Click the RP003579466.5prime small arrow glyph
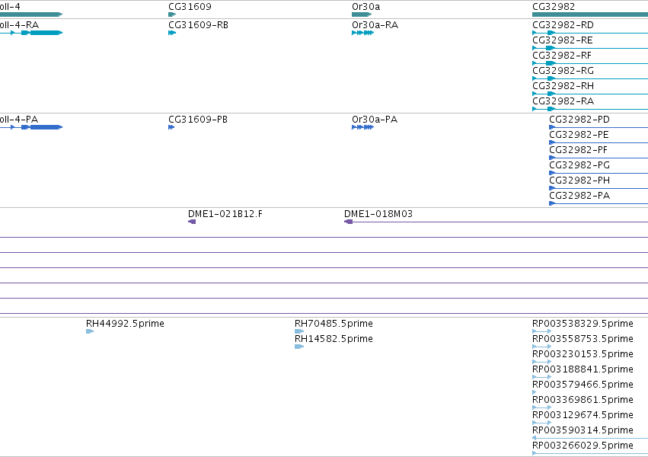Image resolution: width=648 pixels, height=457 pixels. [x=535, y=392]
